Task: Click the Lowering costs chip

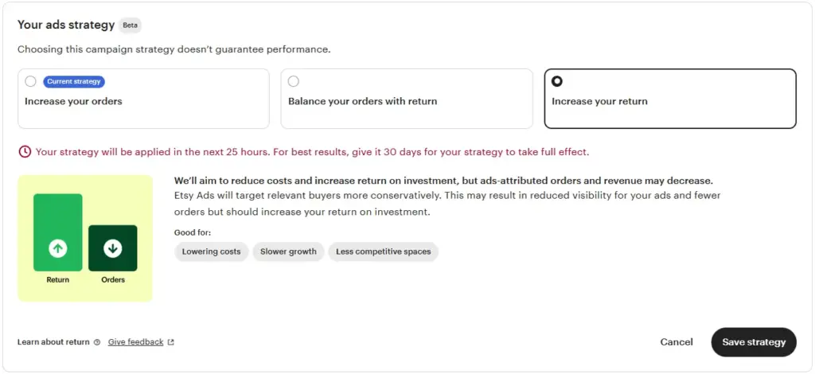Action: click(x=211, y=251)
